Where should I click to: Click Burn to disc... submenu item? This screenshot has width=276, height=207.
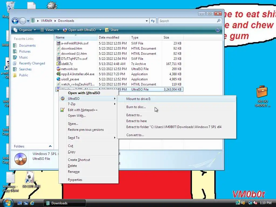[x=177, y=107]
